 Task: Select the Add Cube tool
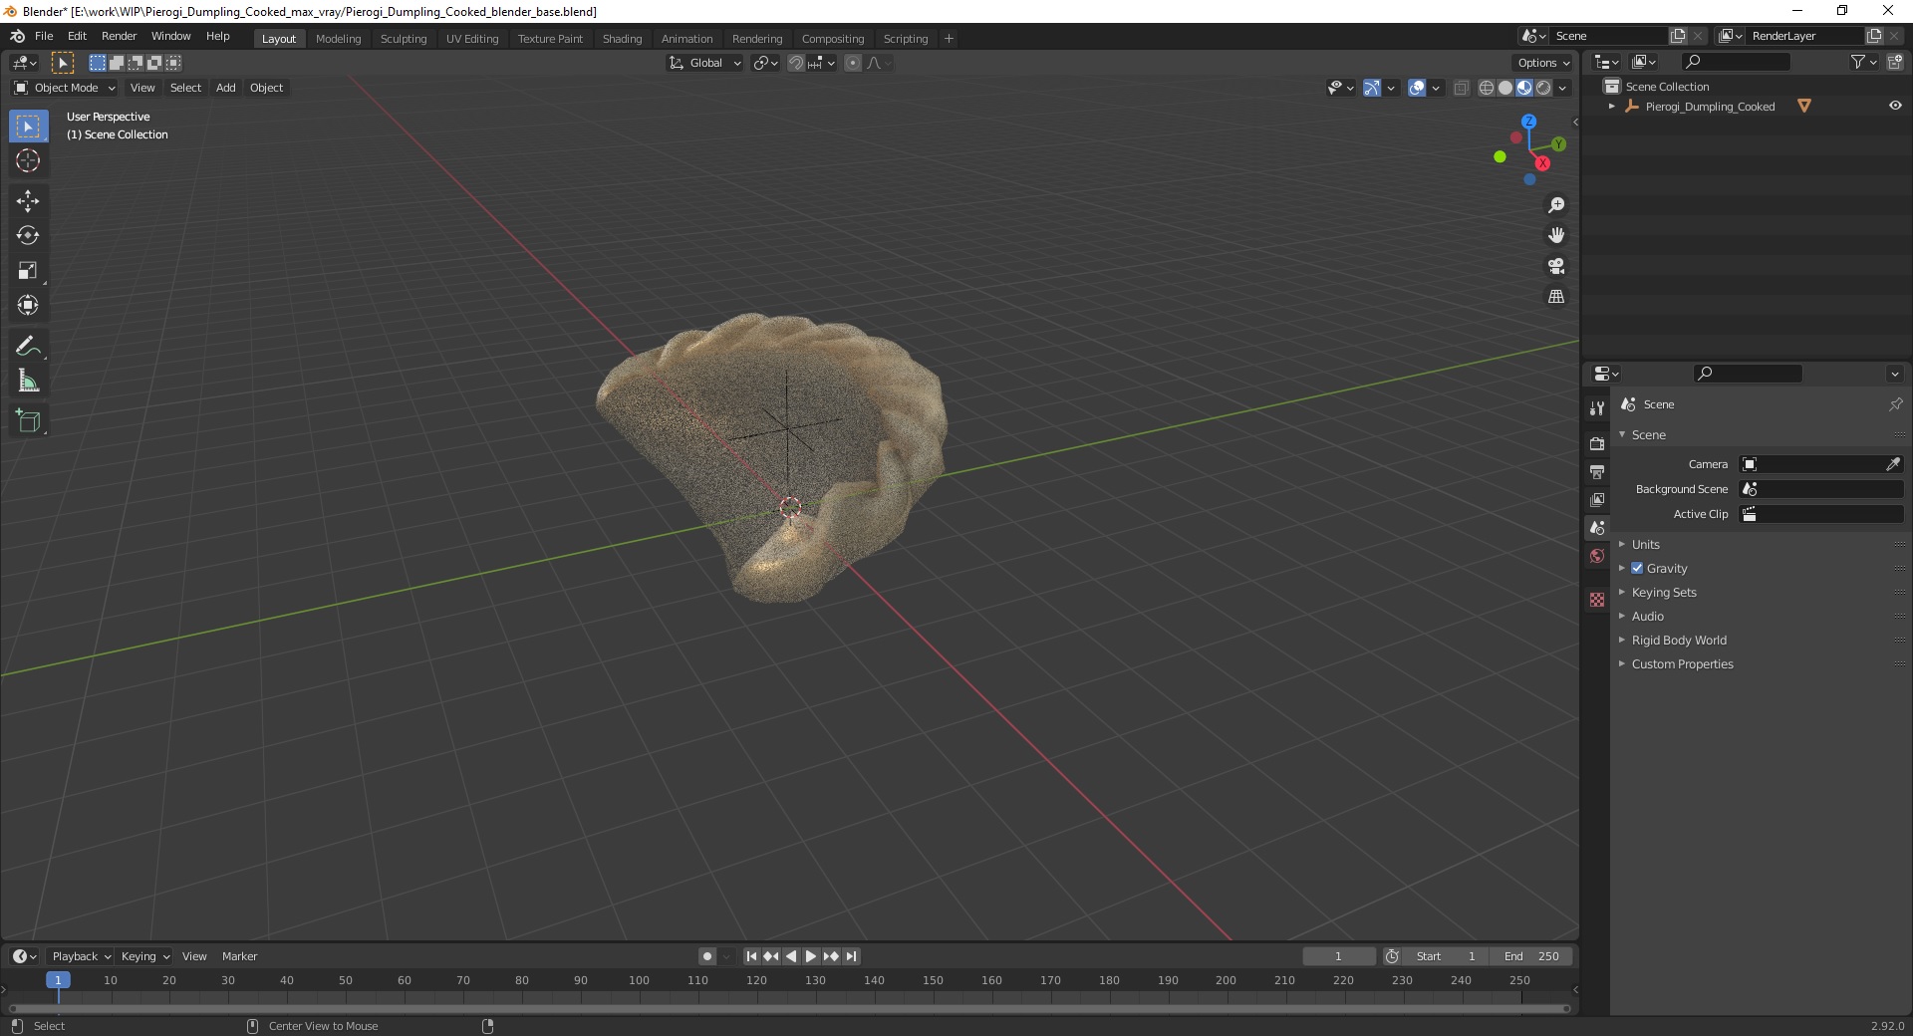[x=28, y=421]
